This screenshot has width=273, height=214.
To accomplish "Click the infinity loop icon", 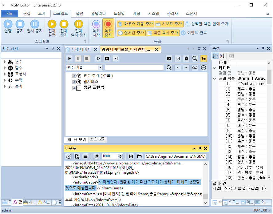I will [x=195, y=67].
